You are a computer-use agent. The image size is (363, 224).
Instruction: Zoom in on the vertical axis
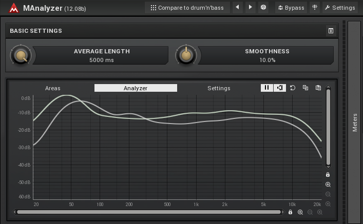[x=328, y=185]
